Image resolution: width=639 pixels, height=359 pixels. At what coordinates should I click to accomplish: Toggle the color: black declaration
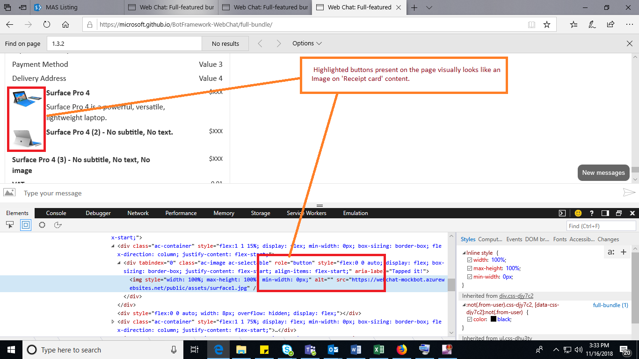[x=469, y=319]
